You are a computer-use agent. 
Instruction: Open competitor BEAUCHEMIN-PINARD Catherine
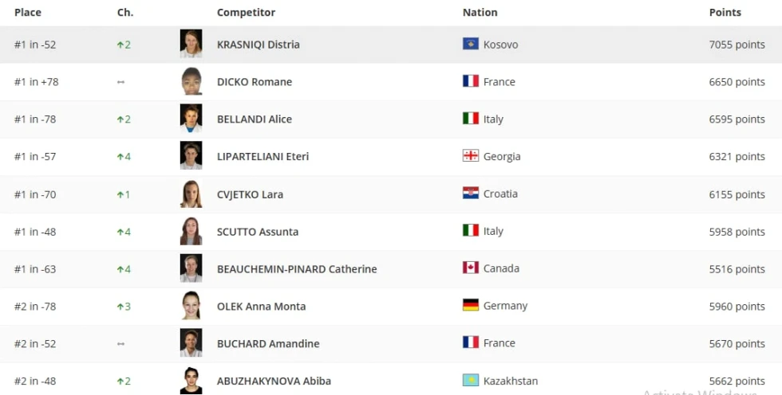[x=297, y=268]
